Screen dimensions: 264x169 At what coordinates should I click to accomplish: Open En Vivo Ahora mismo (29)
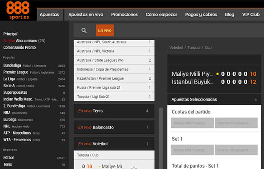(x=24, y=41)
